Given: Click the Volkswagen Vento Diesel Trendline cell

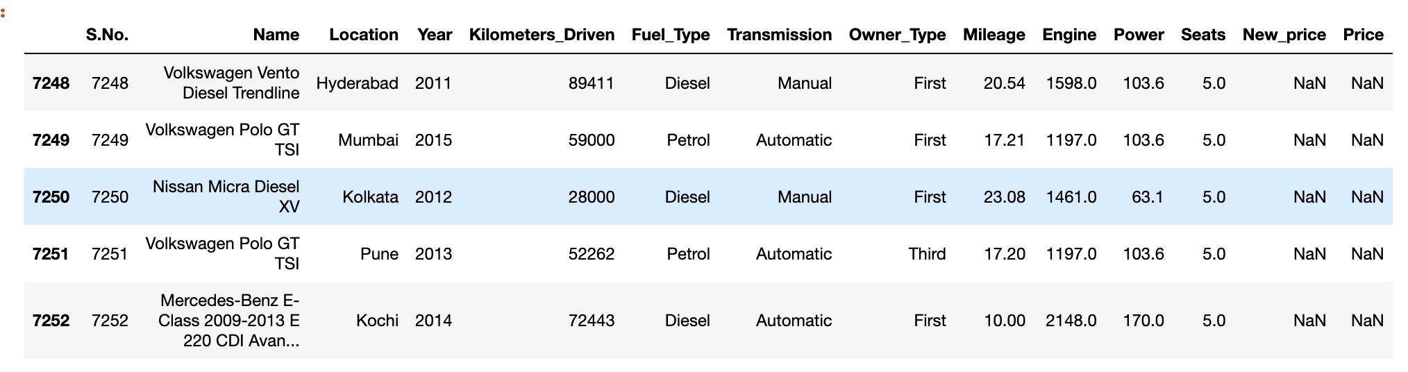Looking at the screenshot, I should tap(231, 83).
